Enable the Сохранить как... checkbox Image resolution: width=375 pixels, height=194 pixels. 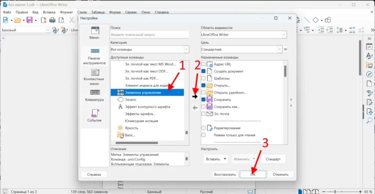point(204,107)
